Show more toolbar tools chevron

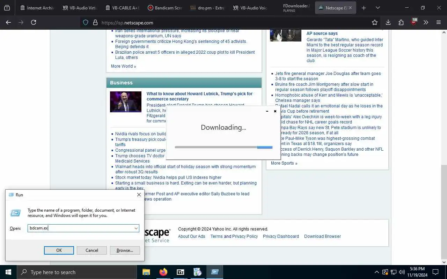426,22
